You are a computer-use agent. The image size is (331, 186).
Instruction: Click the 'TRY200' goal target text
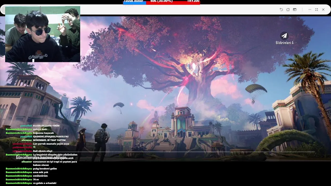pos(193,1)
